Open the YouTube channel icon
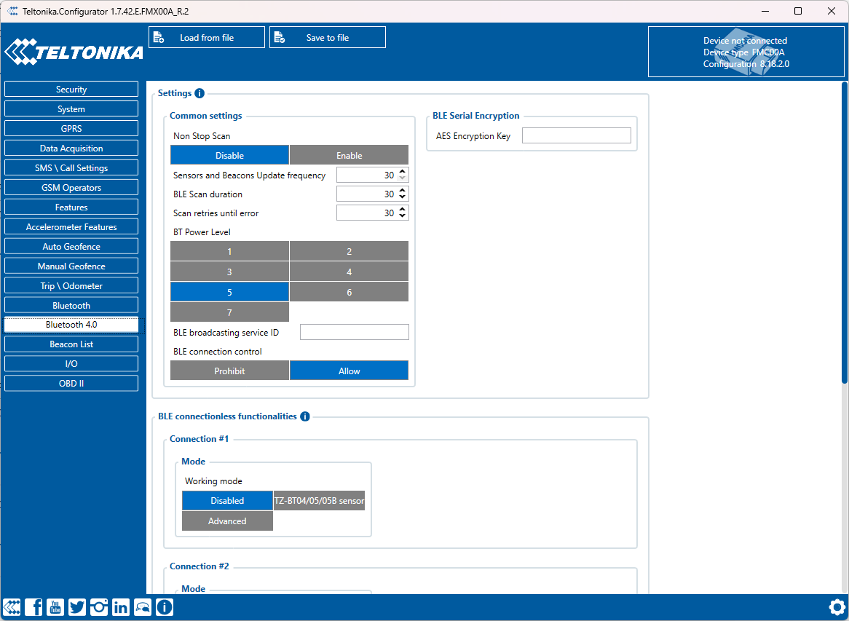This screenshot has height=621, width=849. point(55,607)
